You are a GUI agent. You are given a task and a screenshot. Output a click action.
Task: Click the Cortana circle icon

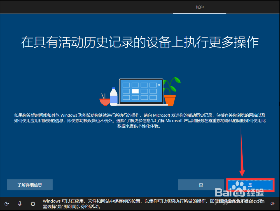coord(33,204)
